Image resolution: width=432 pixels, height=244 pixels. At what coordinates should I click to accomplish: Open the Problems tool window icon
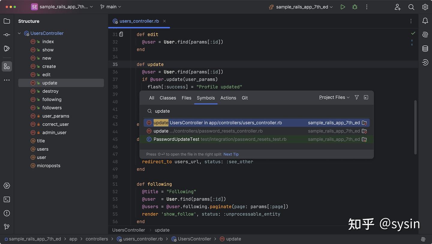[x=7, y=213]
